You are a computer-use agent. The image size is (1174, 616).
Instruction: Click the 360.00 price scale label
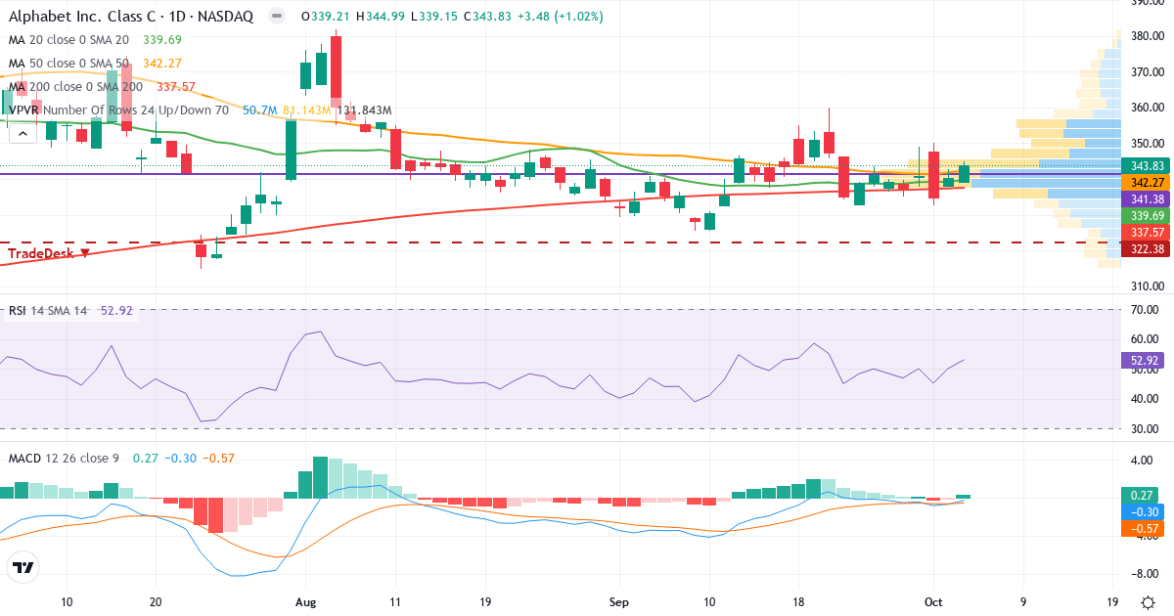pos(1147,108)
